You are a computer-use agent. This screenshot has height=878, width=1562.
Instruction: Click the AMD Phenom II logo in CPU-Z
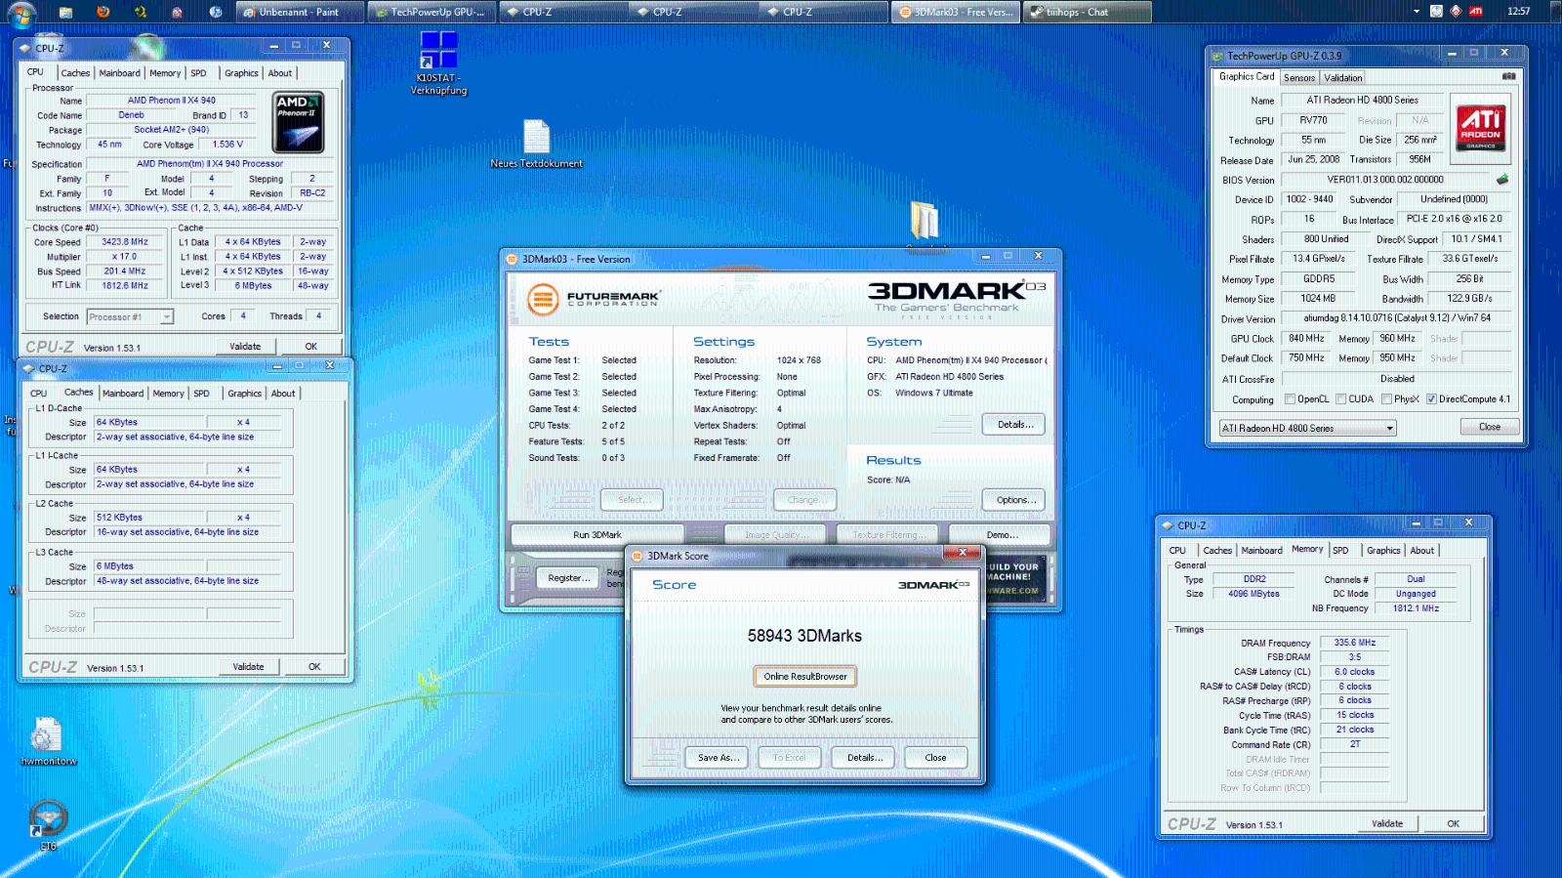pos(299,122)
